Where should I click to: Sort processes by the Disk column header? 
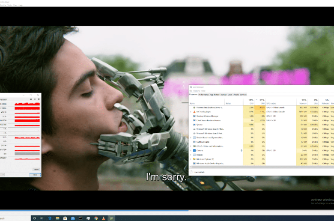[x=313, y=102]
